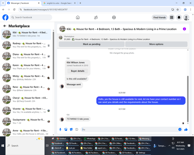The image size is (194, 155).
Task: Open the New folder taskbar window
Action: click(87, 148)
